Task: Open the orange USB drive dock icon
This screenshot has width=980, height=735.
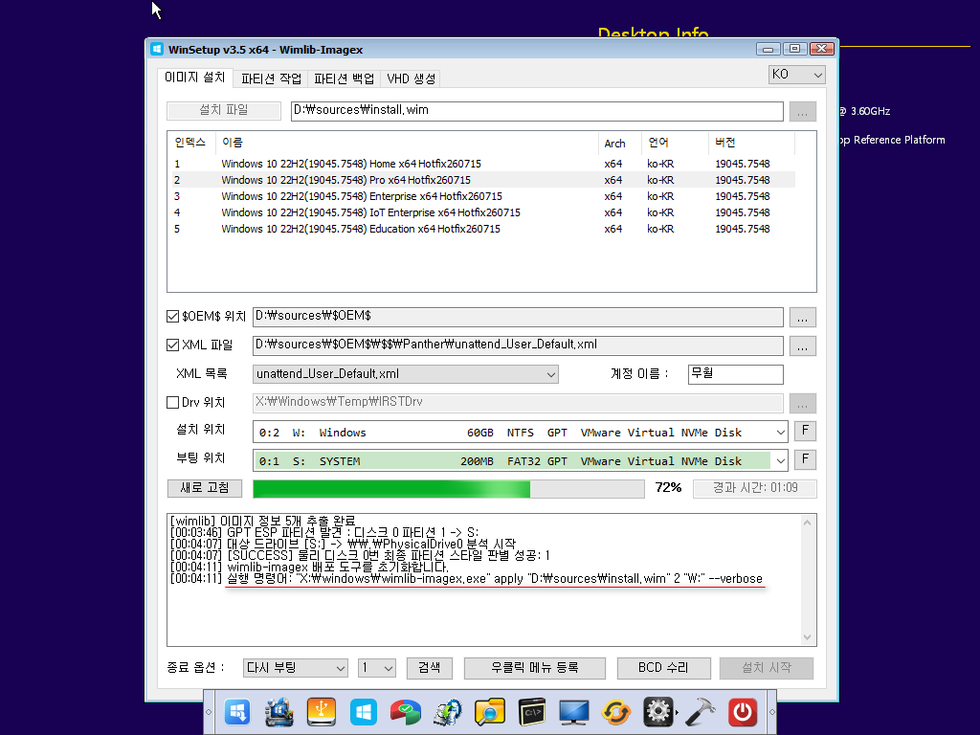Action: pos(322,712)
